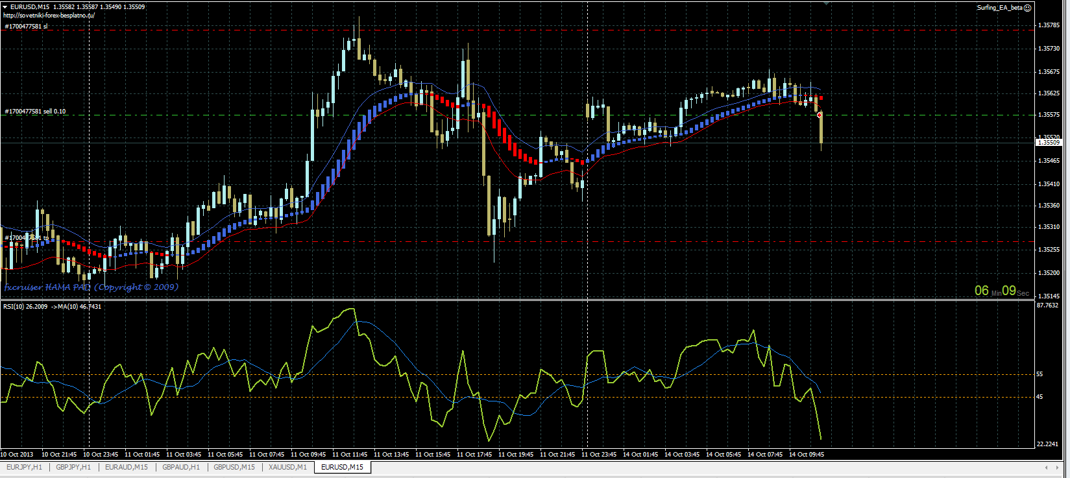Click the Fxcruiser HAMA PAD copyright label

[91, 287]
